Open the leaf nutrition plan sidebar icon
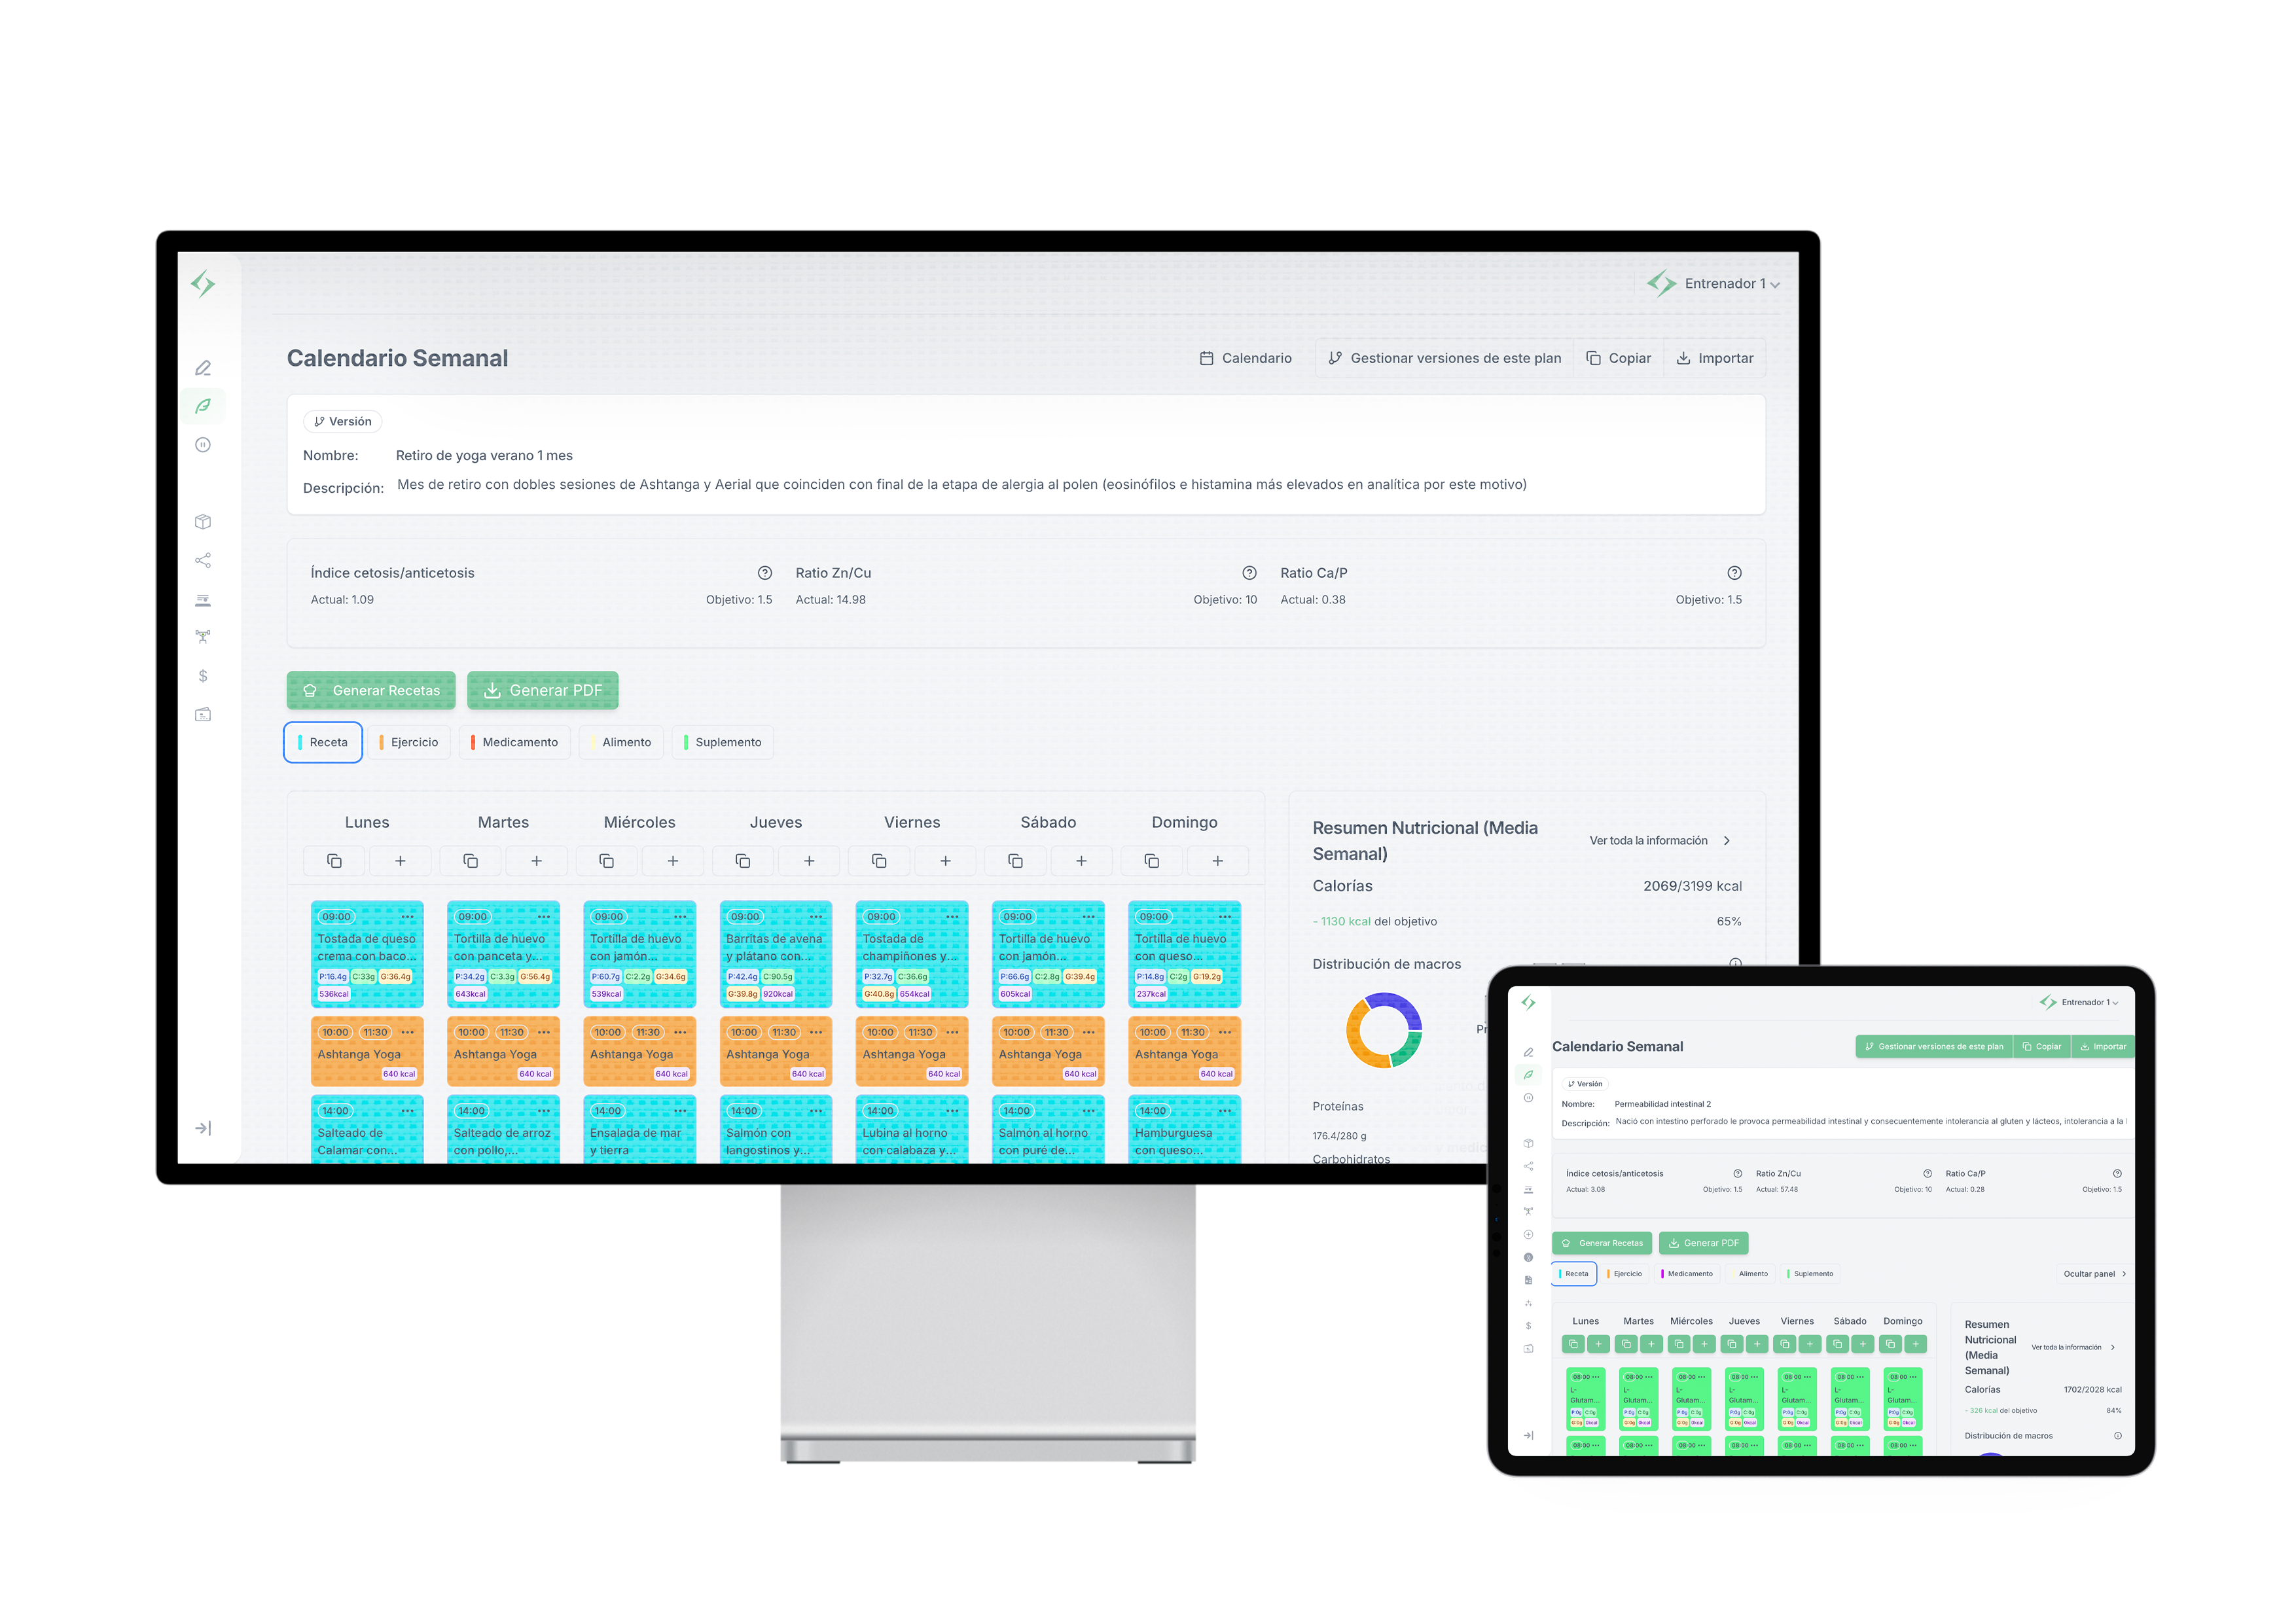The height and width of the screenshot is (1623, 2296). pyautogui.click(x=203, y=406)
